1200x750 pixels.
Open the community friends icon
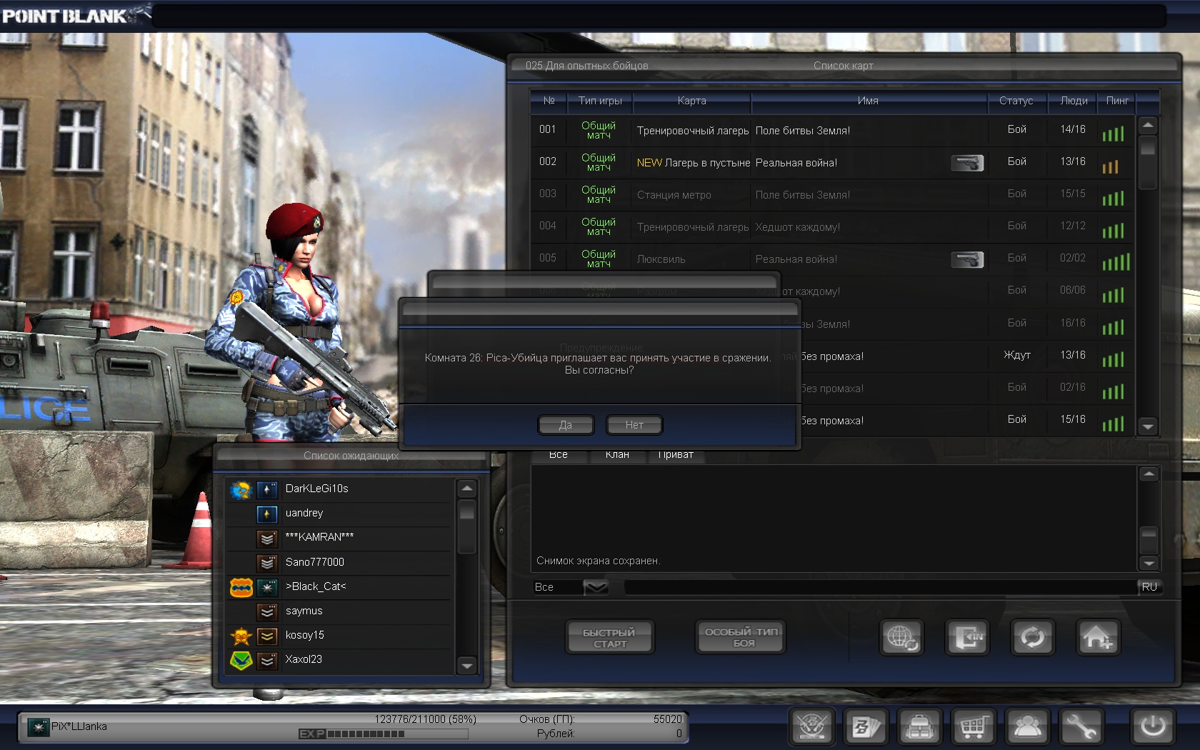[x=1027, y=727]
